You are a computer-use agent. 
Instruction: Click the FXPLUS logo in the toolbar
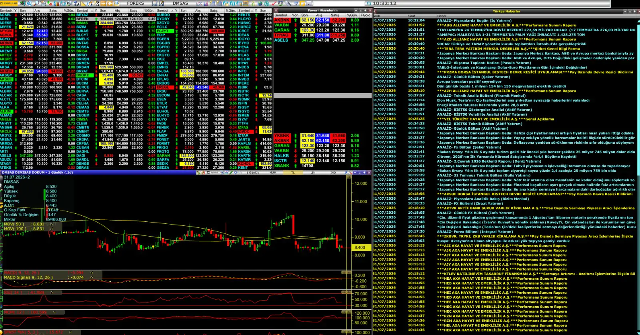tap(9, 3)
